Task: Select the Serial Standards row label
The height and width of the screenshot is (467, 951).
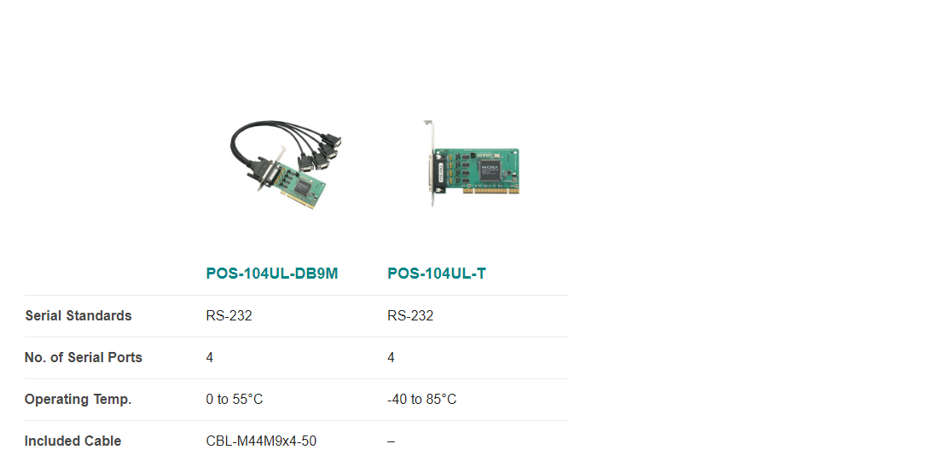Action: [78, 315]
